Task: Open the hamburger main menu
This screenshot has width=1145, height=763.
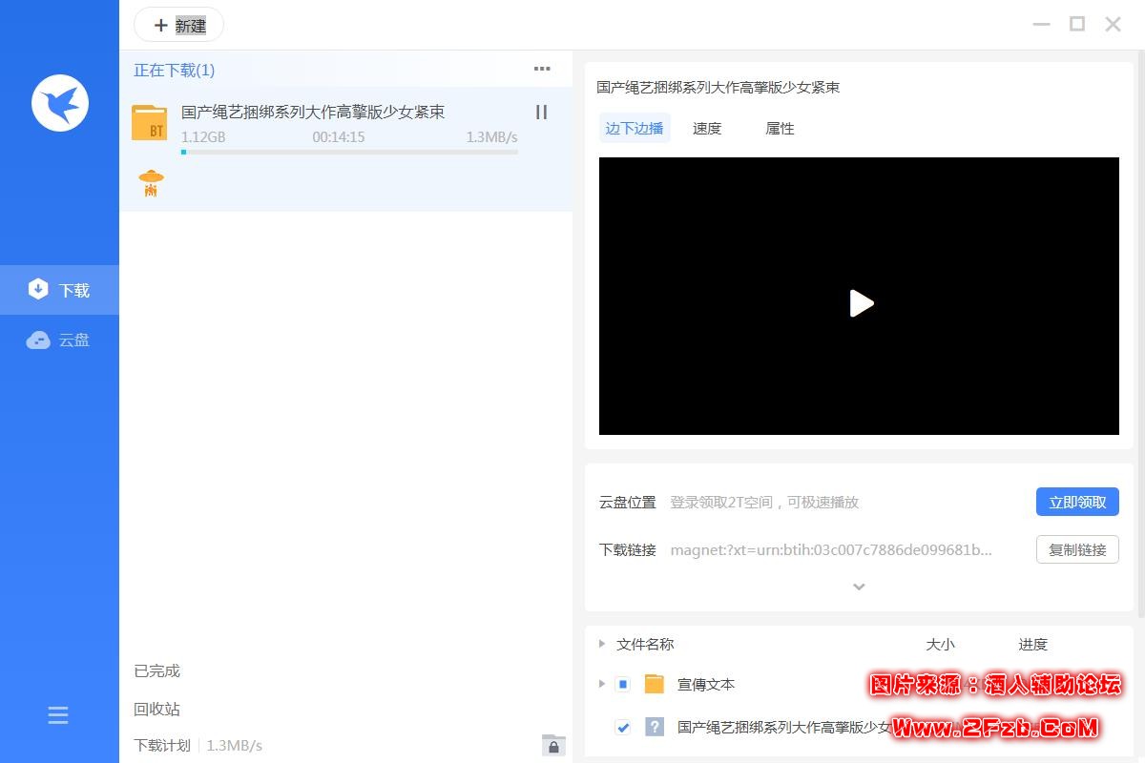Action: point(58,714)
